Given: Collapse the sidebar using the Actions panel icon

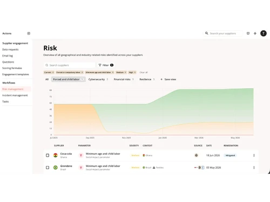Looking at the screenshot, I should [29, 33].
